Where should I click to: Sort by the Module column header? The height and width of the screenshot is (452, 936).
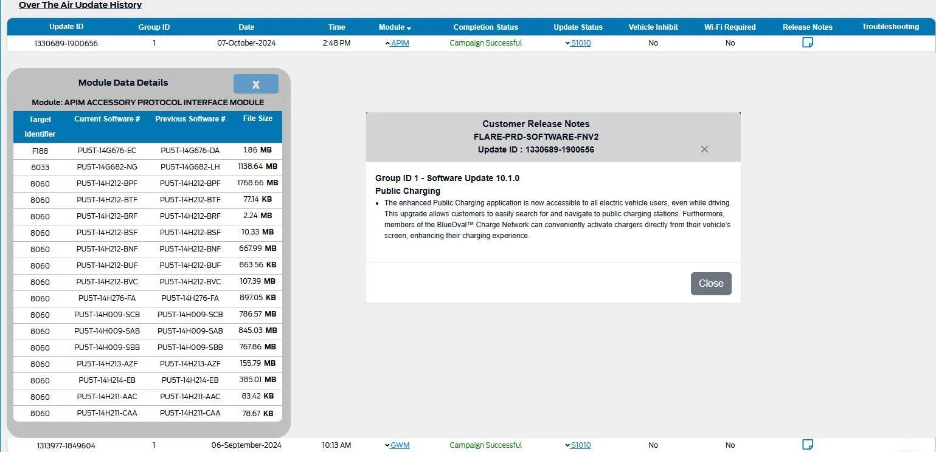(395, 27)
